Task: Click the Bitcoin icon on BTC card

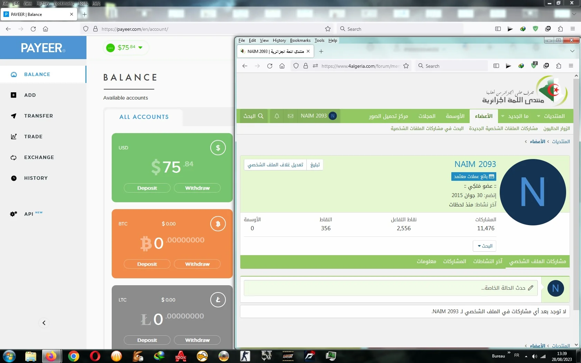Action: (x=218, y=224)
